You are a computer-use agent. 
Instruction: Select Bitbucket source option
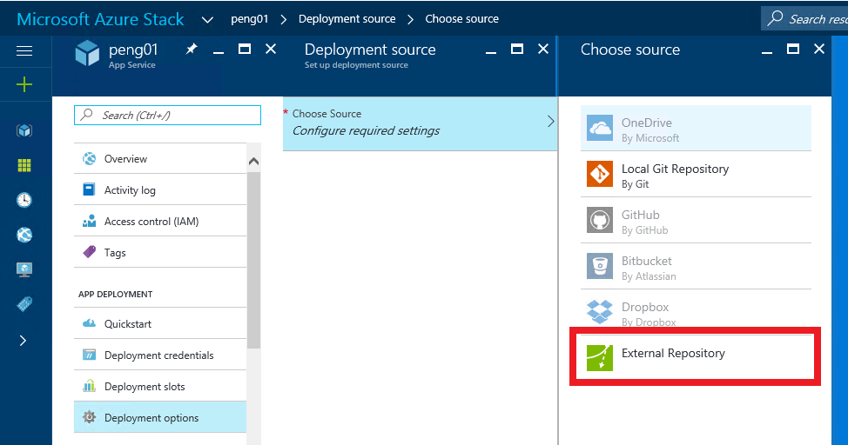tap(696, 266)
